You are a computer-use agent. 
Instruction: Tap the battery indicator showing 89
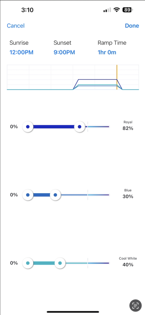(x=128, y=10)
